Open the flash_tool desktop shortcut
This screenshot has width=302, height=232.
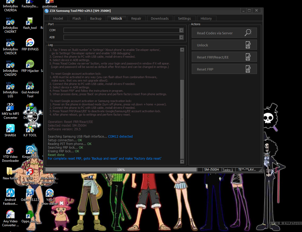pyautogui.click(x=30, y=23)
